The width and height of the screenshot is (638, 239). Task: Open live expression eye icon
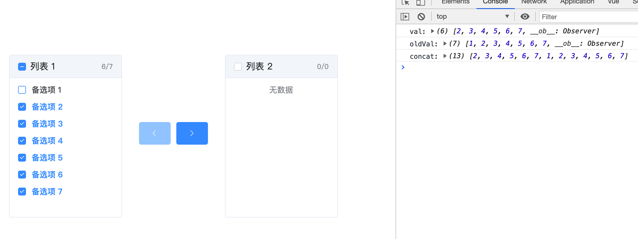(x=525, y=17)
